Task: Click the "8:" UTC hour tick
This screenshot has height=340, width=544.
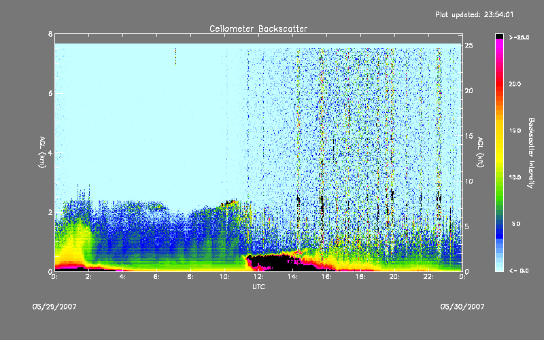Action: coord(191,277)
